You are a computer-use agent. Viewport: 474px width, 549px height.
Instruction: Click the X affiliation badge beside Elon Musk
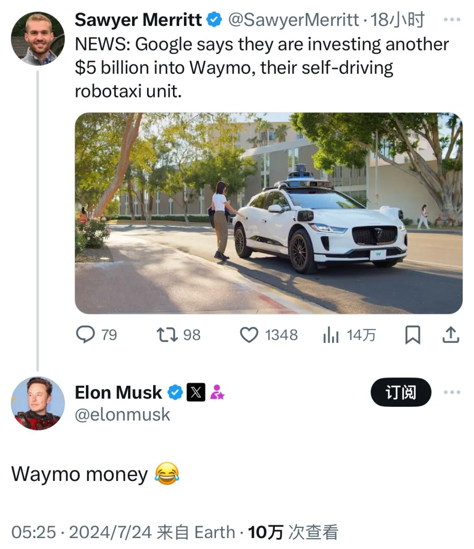point(196,392)
